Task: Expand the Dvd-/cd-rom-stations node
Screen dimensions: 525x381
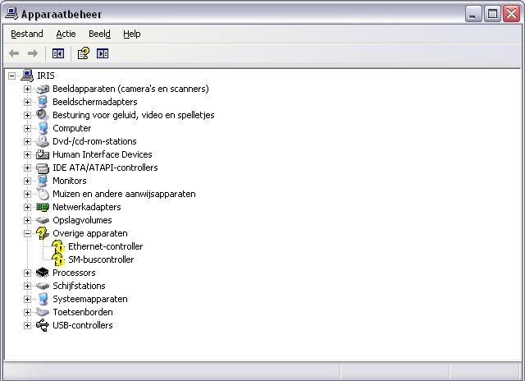Action: 27,141
